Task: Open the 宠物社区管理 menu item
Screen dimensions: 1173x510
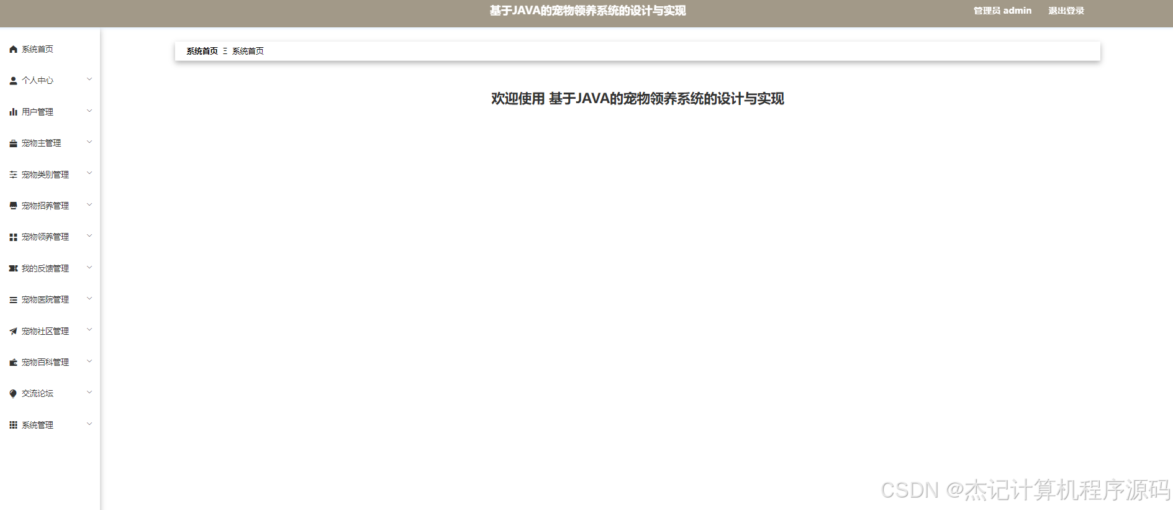Action: pos(50,331)
